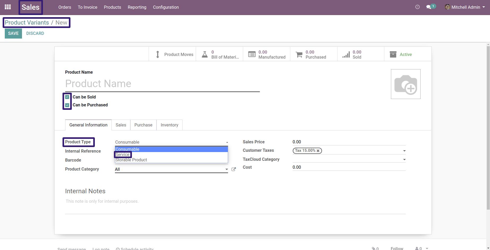
Task: Click the Sales app title
Action: coord(30,7)
